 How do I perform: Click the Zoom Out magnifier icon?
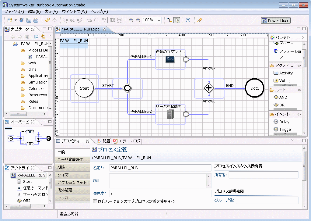[138, 20]
